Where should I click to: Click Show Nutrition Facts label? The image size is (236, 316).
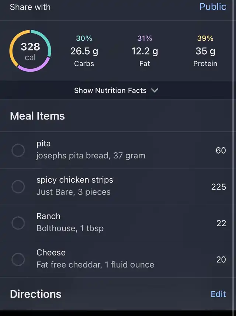pos(110,90)
